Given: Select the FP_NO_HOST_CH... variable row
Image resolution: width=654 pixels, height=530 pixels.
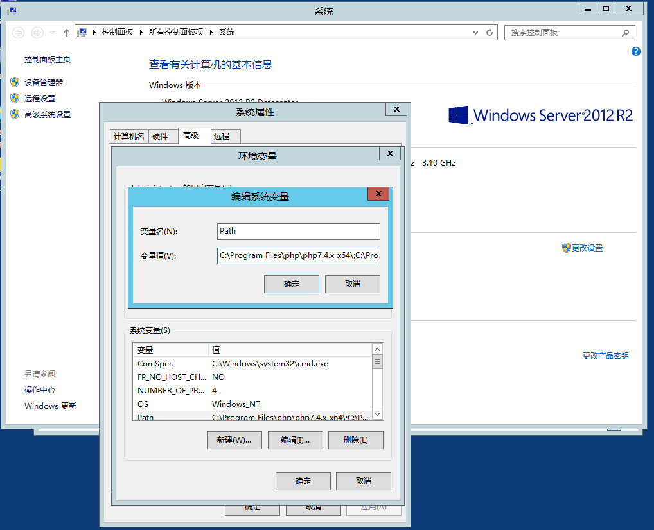Looking at the screenshot, I should tap(252, 377).
